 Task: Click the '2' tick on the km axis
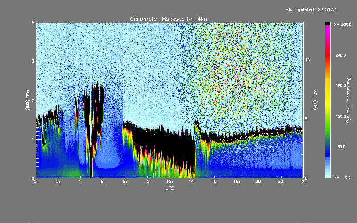coord(33,100)
